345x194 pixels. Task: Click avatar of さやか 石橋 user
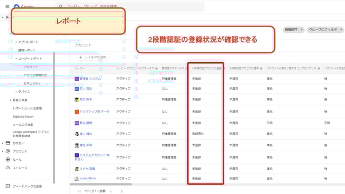pos(76,169)
